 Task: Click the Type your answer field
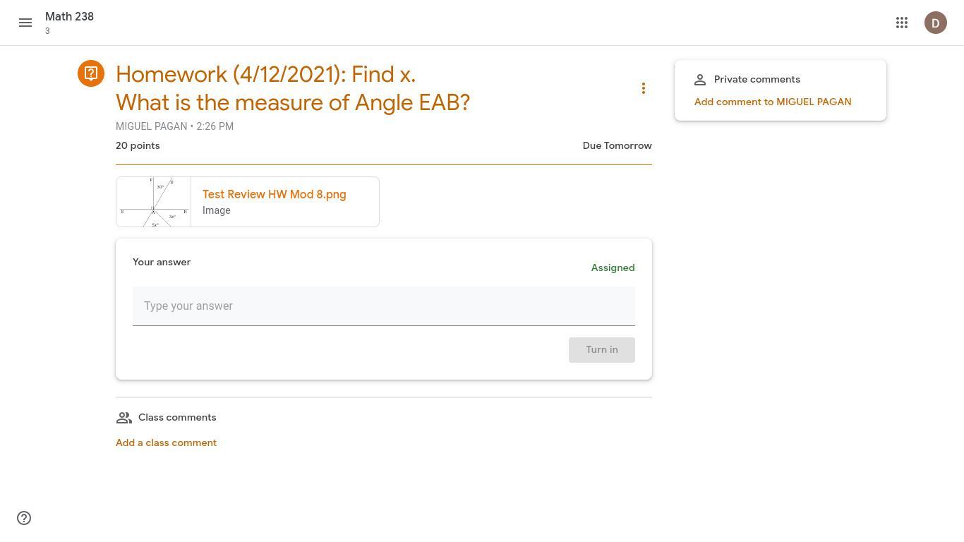pos(383,306)
